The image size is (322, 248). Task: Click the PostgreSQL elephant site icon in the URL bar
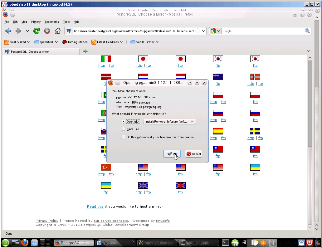pyautogui.click(x=69, y=31)
